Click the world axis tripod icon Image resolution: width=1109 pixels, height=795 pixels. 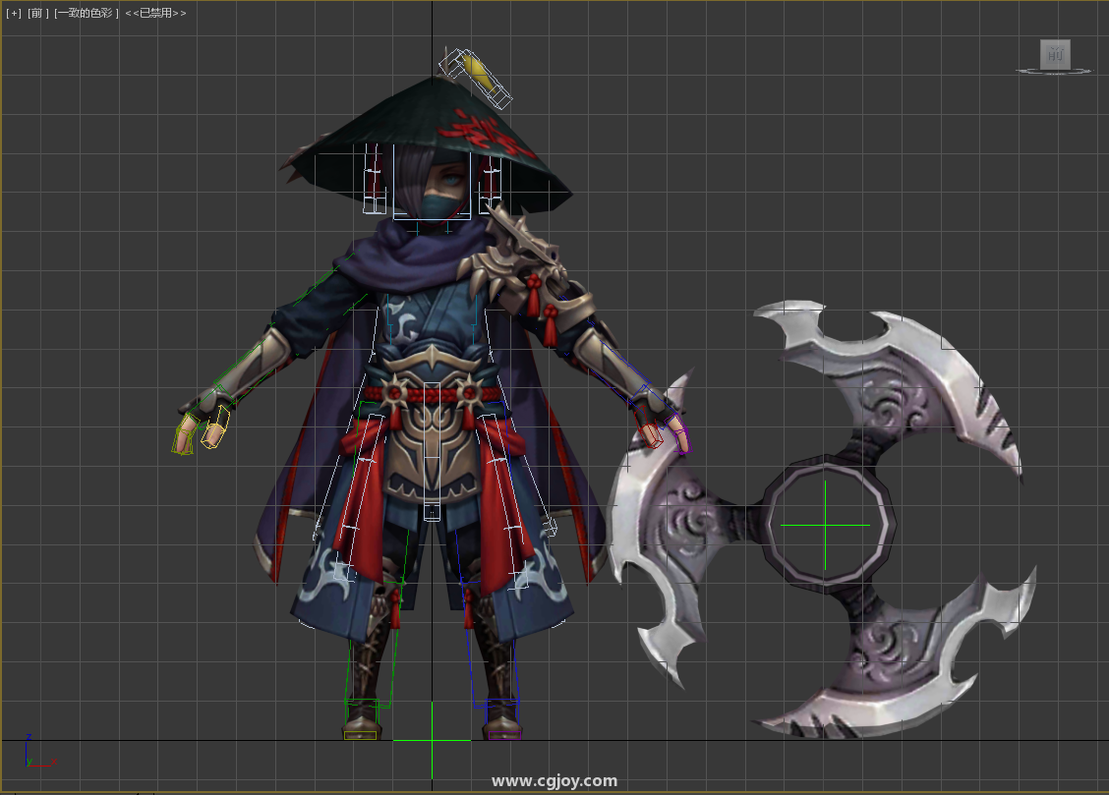pos(30,751)
